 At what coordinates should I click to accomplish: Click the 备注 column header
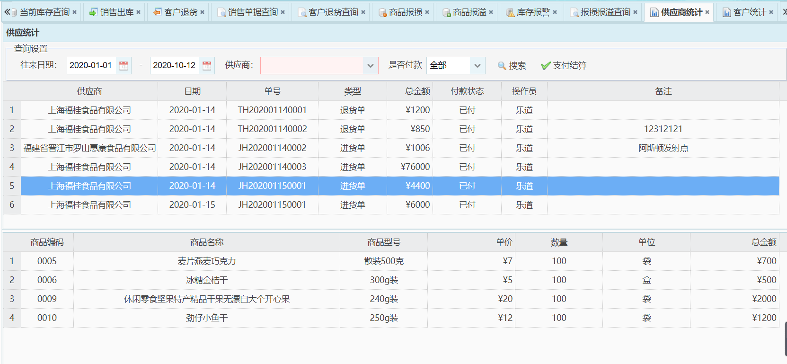tap(663, 91)
